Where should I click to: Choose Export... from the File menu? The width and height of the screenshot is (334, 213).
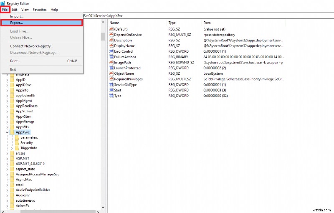[x=41, y=23]
